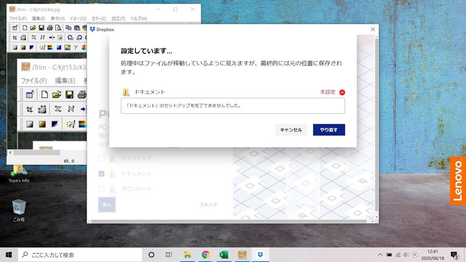This screenshot has width=466, height=262.
Task: Select the Crop tool in JTrim 4.jpg toolbar
Action: (14, 37)
